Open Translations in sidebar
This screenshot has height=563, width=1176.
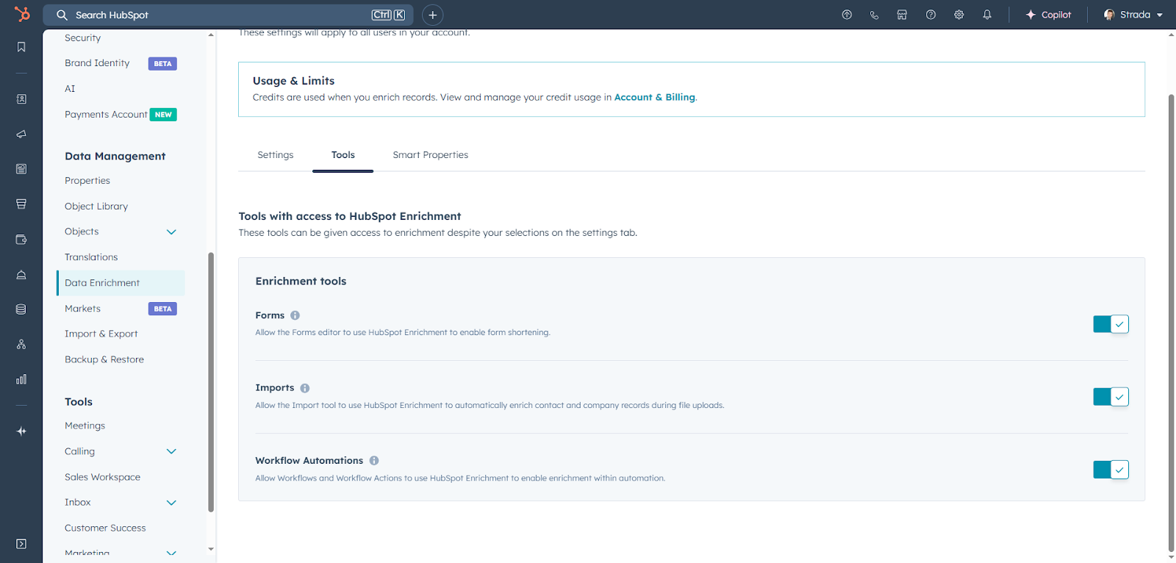(91, 257)
